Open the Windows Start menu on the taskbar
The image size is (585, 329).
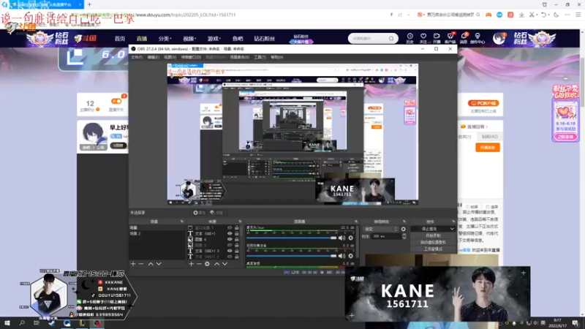pyautogui.click(x=7, y=323)
